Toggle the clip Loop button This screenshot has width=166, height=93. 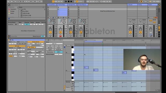tap(17, 46)
